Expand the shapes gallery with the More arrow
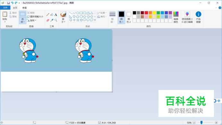 [x=95, y=20]
